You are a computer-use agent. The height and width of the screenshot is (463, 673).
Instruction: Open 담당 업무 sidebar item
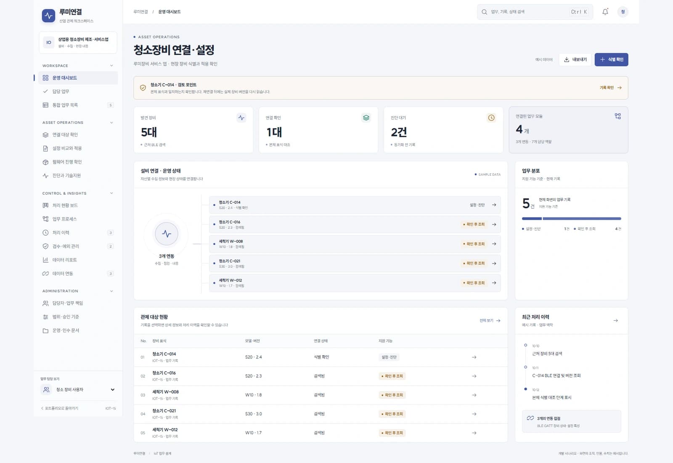pyautogui.click(x=78, y=91)
